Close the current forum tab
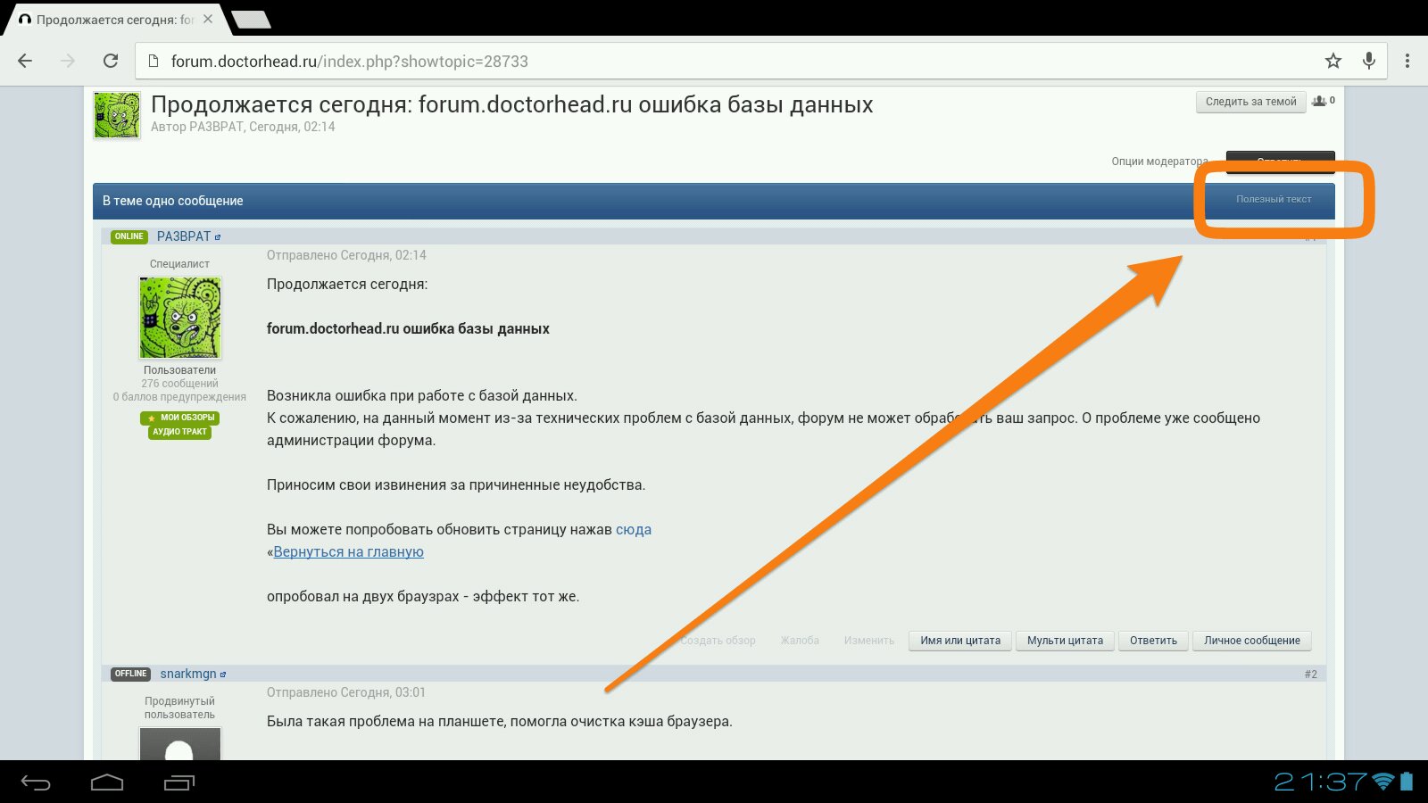The image size is (1428, 803). click(x=208, y=19)
